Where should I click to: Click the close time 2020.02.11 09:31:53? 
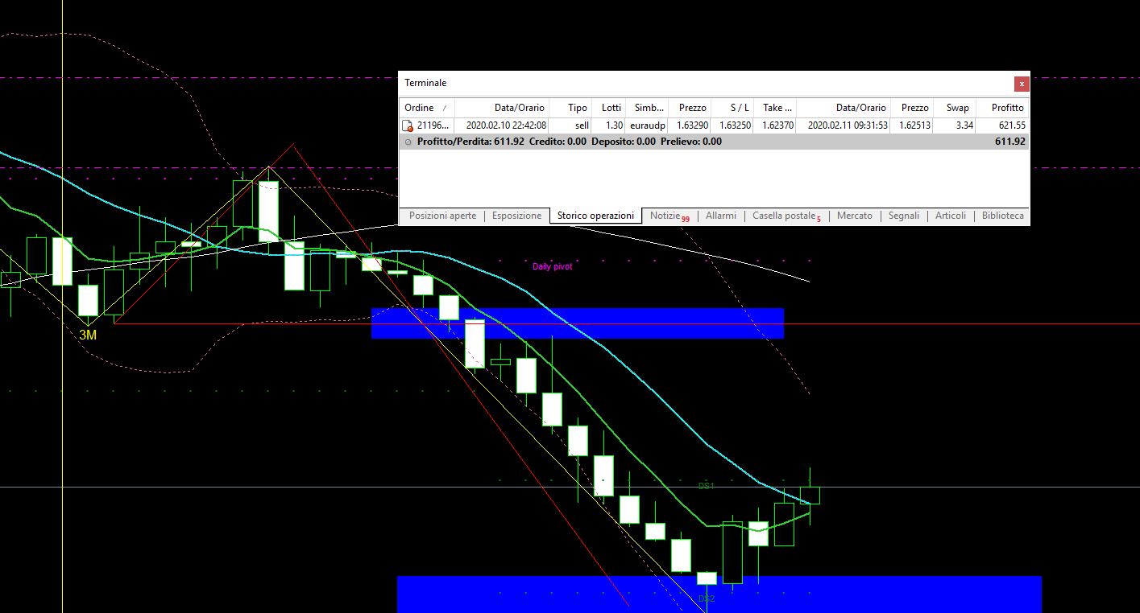(x=847, y=125)
